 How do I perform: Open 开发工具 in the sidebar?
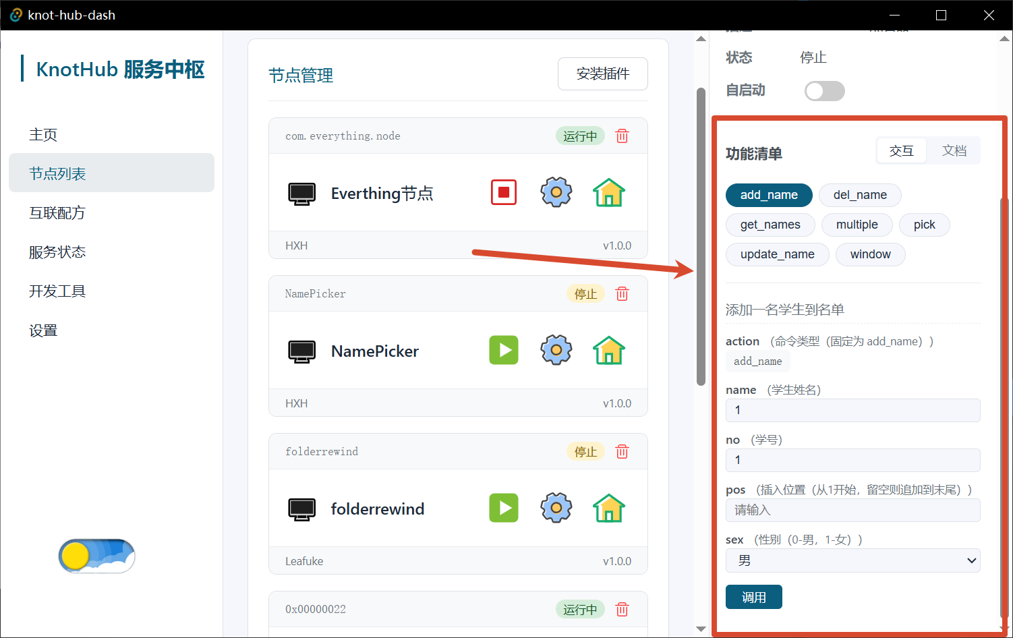111,291
